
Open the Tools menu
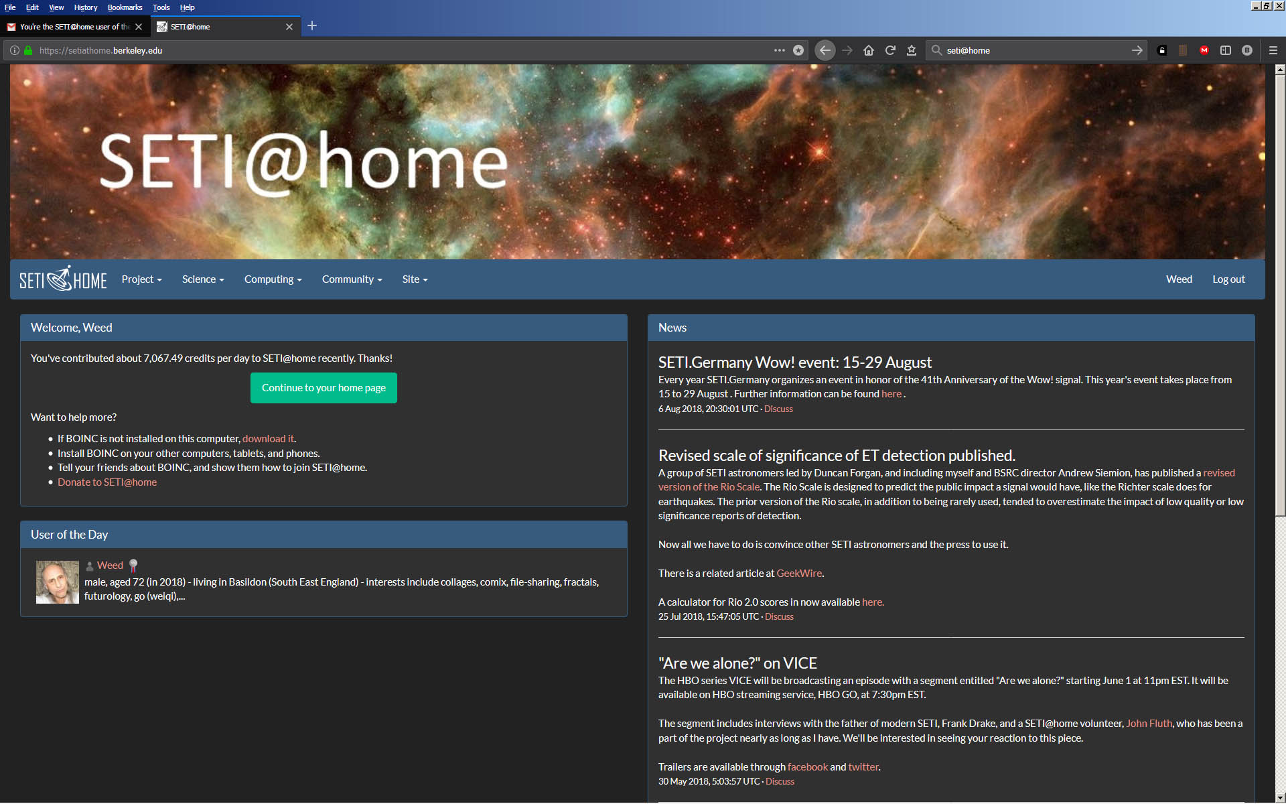pos(161,7)
